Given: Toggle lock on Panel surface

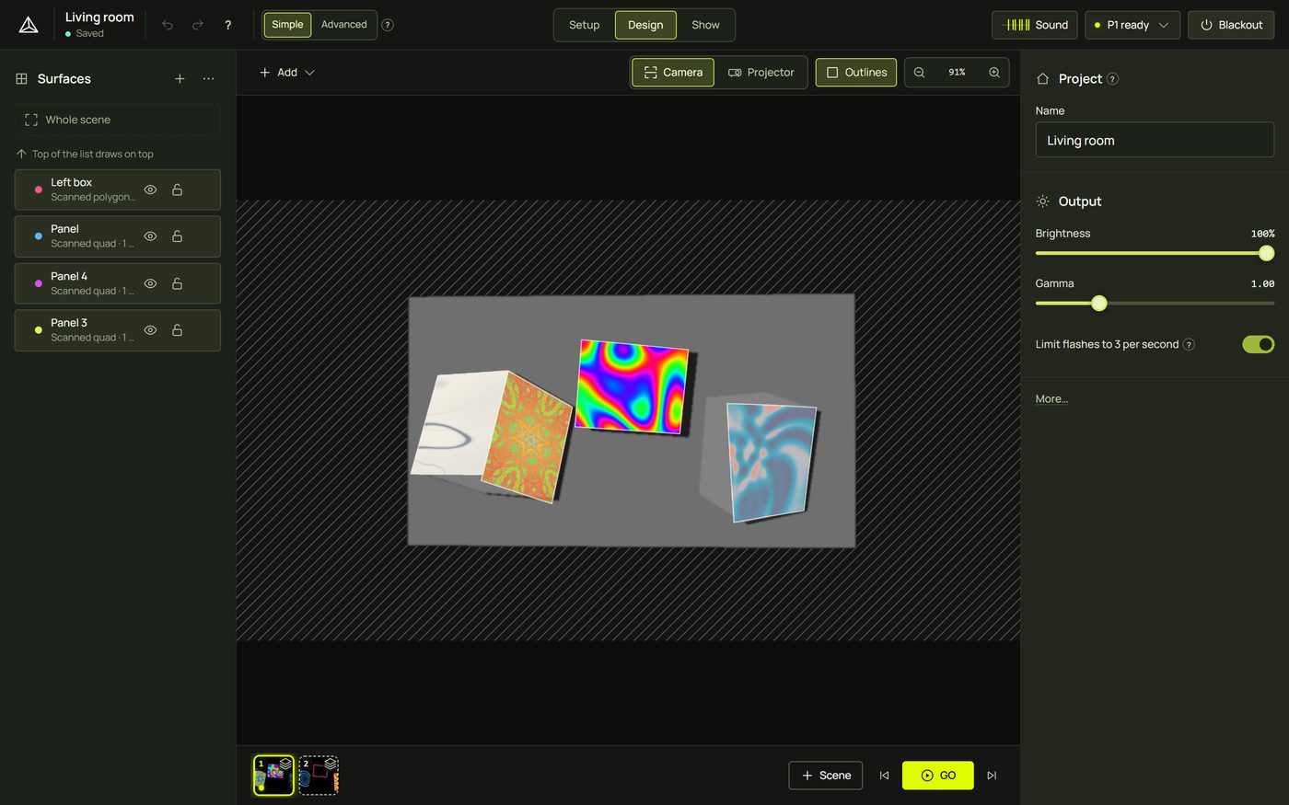Looking at the screenshot, I should (x=177, y=236).
